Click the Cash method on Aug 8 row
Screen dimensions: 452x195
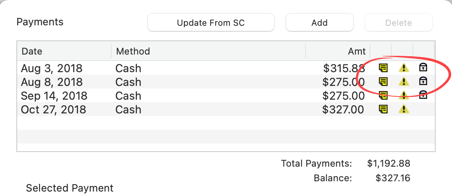pos(128,82)
